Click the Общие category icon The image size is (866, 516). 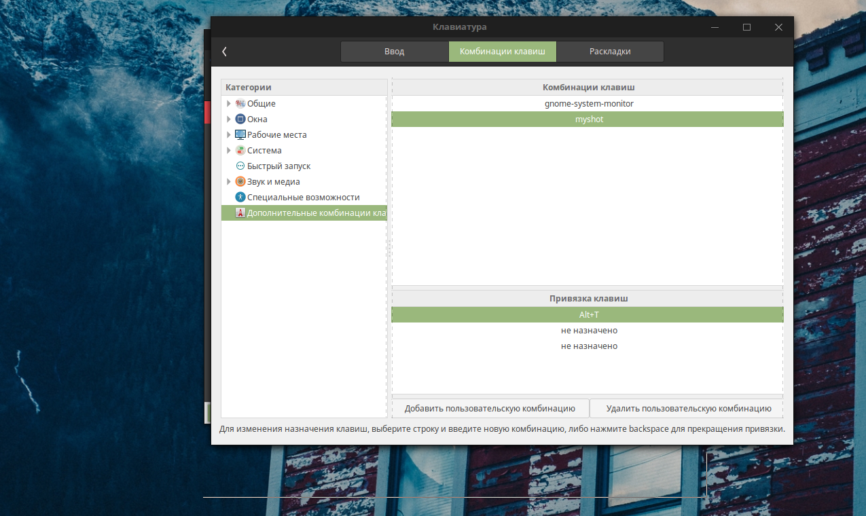(240, 104)
